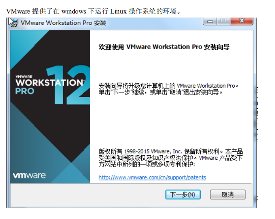The height and width of the screenshot is (219, 275).
Task: Click the instruction line 单击下一步继续
Action: (x=160, y=92)
